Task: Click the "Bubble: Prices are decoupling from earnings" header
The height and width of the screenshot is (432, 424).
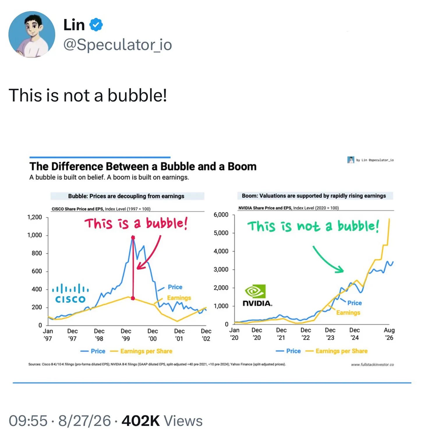Action: 127,196
